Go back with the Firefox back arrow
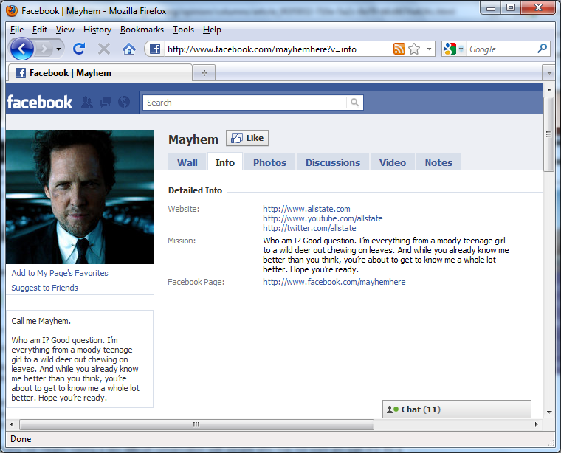Screen dimensions: 561x453 (22, 49)
